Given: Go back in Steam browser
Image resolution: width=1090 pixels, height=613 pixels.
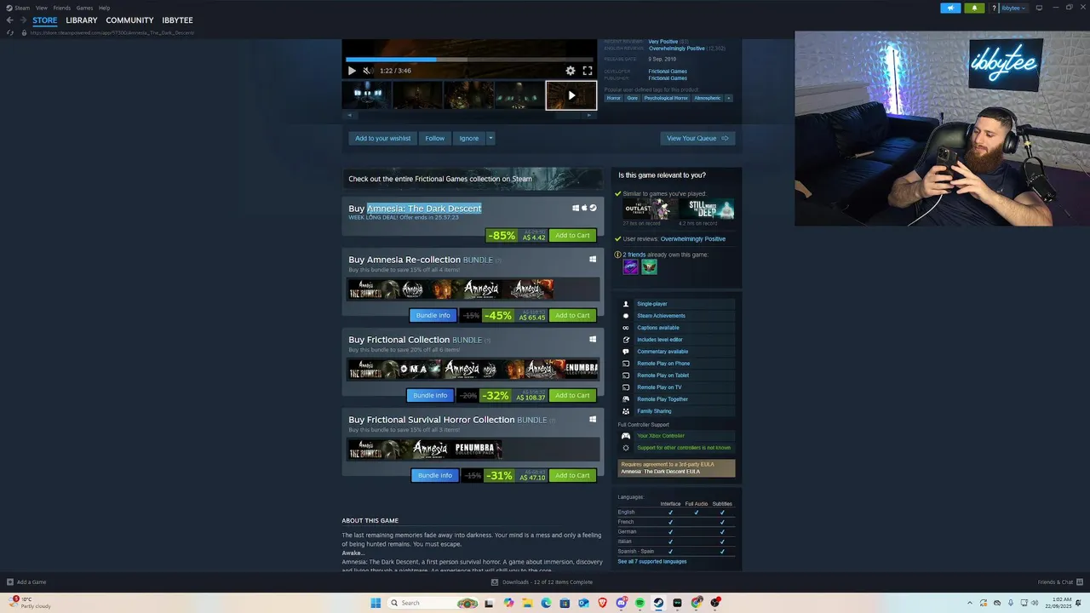Looking at the screenshot, I should (x=9, y=20).
